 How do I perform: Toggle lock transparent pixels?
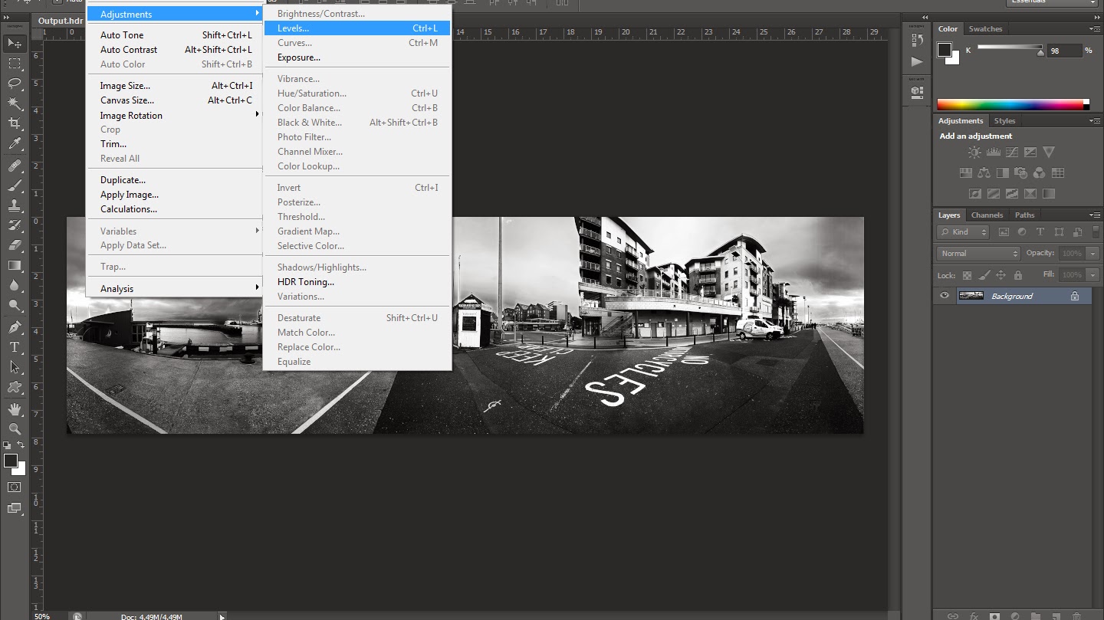967,275
